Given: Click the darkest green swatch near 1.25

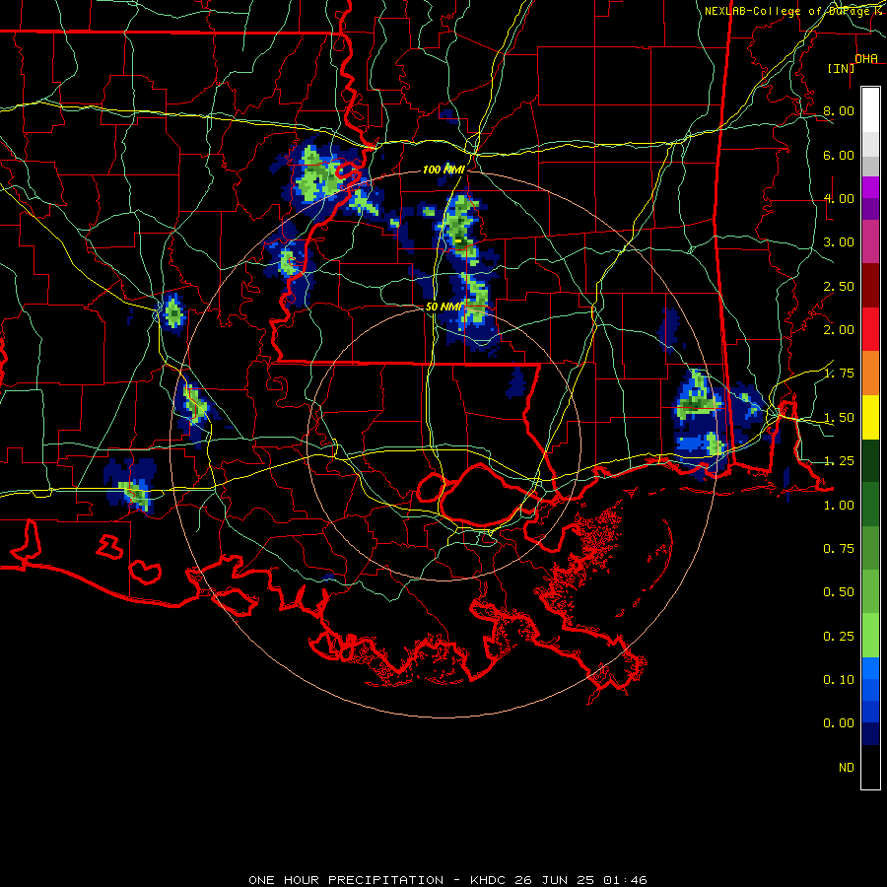Looking at the screenshot, I should tap(870, 460).
